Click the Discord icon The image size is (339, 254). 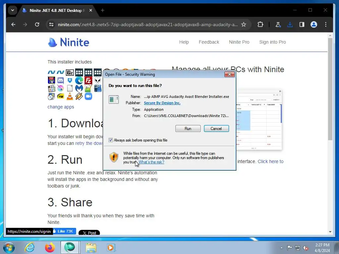[61, 80]
